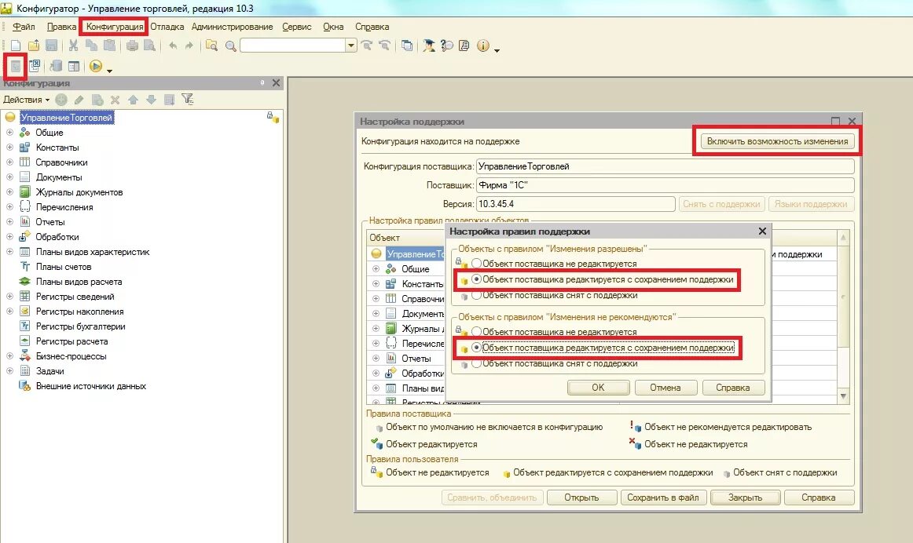Open the Администрирование menu
Viewport: 913px width, 543px height.
(233, 27)
